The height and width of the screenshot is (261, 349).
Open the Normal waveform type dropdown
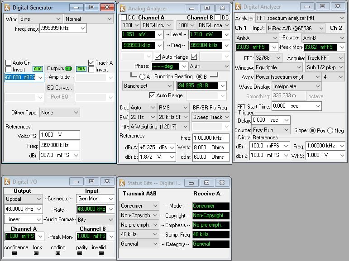click(x=89, y=19)
